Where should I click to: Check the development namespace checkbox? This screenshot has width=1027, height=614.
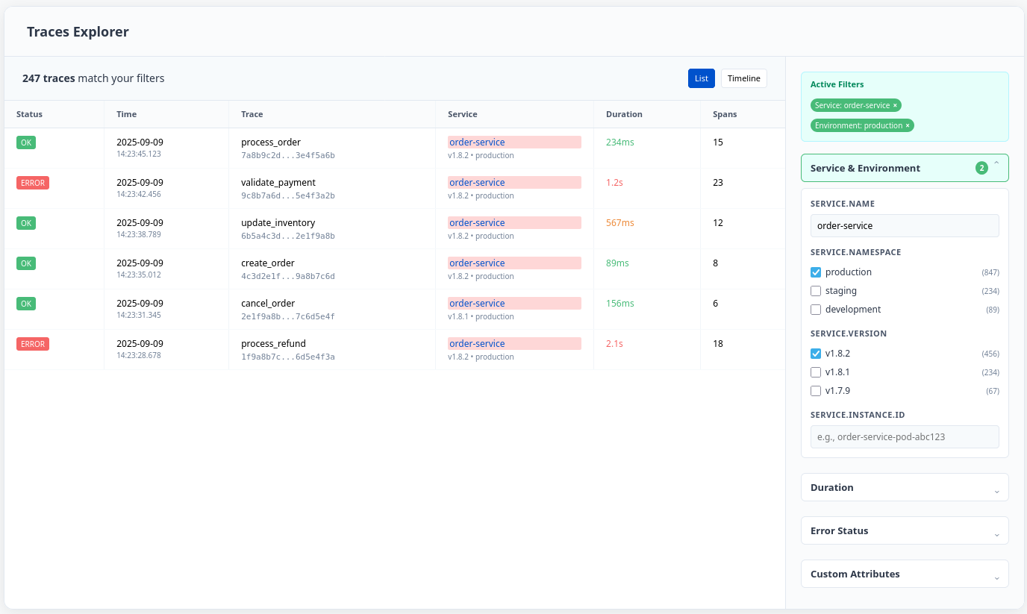(816, 310)
